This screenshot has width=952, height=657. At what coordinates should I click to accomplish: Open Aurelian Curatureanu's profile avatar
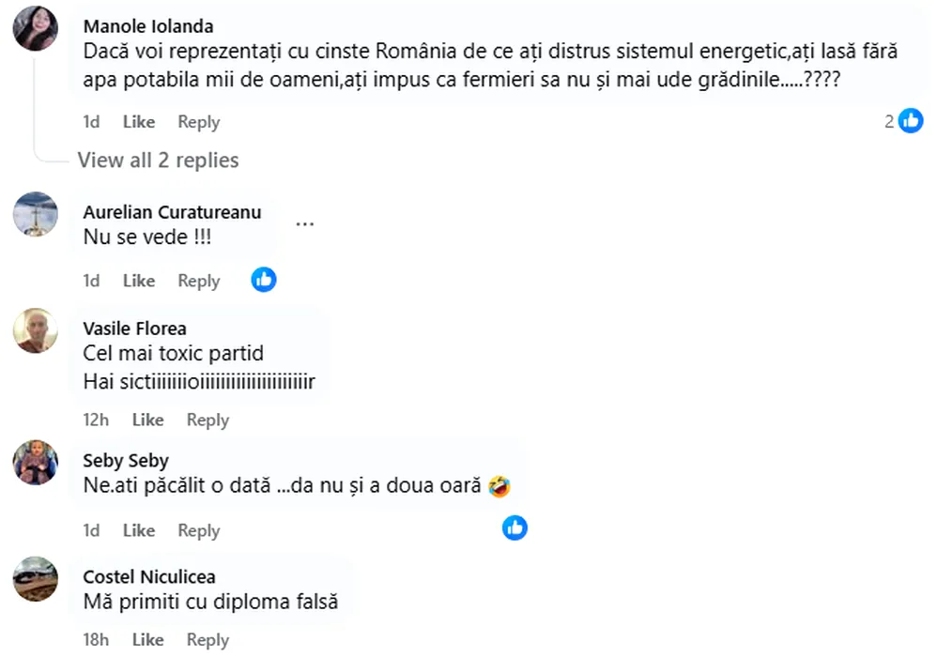coord(36,215)
